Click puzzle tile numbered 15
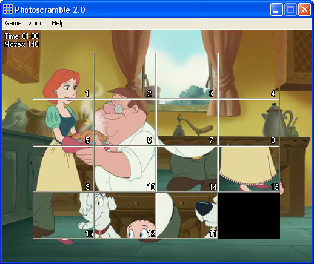Image resolution: width=314 pixels, height=264 pixels. click(64, 216)
